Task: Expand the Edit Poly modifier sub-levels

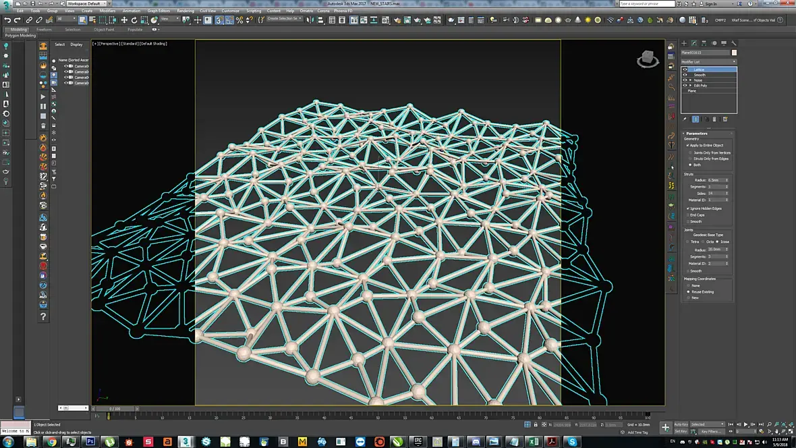Action: 690,86
